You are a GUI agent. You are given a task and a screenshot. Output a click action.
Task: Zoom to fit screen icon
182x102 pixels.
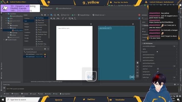137,76
